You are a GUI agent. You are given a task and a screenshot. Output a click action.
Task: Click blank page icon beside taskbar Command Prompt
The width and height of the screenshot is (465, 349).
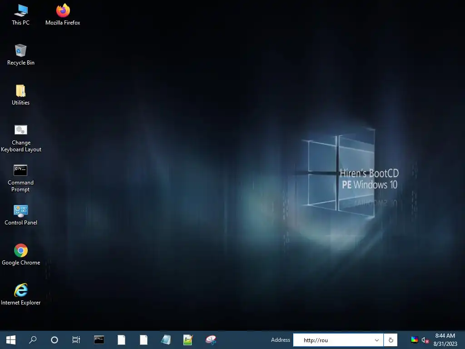[x=121, y=340]
